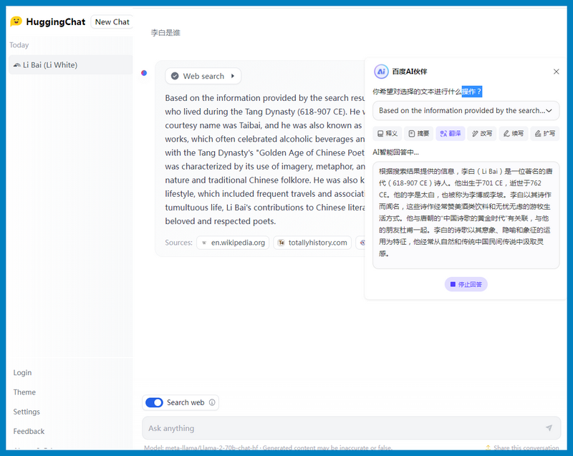Click the totallyhistory favicon in Sources
This screenshot has width=573, height=456.
(281, 243)
